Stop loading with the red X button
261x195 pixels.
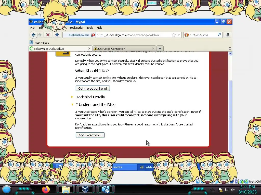coord(48,35)
